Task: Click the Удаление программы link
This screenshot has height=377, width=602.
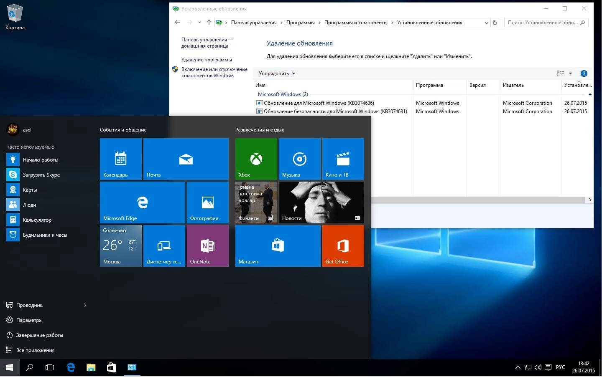Action: pyautogui.click(x=207, y=60)
